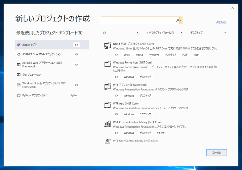Click the WPF User Control Library icon

108,141
